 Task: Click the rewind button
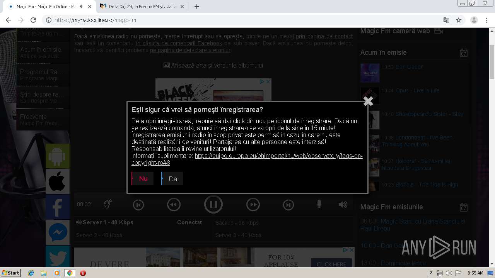point(174,205)
